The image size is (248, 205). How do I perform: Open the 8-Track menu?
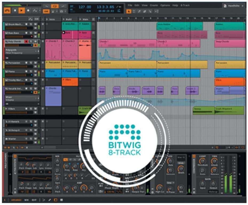coord(185,5)
